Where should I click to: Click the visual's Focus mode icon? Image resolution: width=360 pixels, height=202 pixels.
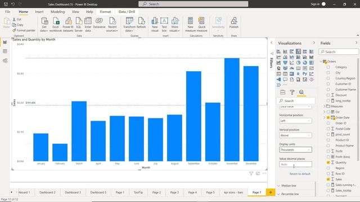click(258, 173)
